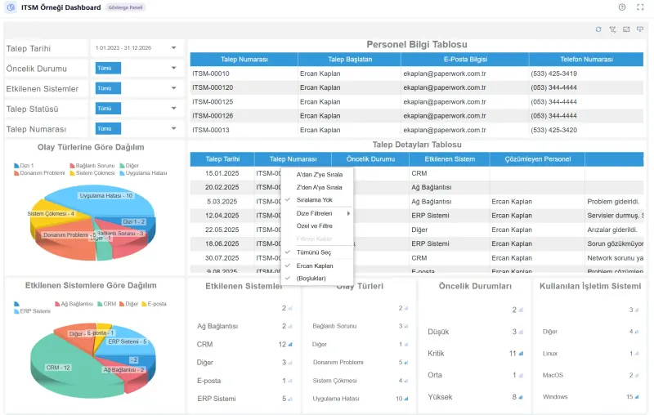Click the Talep Başlatan column header
This screenshot has width=654, height=415.
click(x=350, y=59)
